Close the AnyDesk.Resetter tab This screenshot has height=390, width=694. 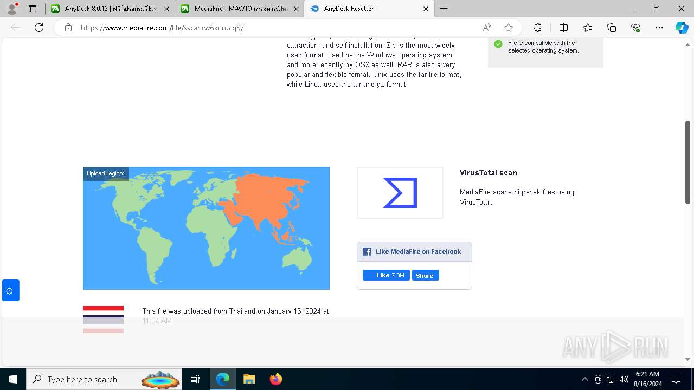426,9
